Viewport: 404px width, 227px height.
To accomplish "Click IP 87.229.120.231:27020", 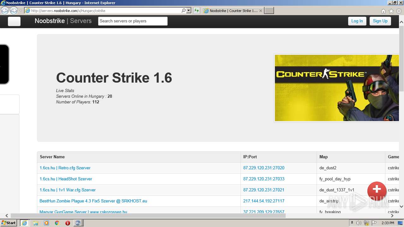I will (264, 168).
